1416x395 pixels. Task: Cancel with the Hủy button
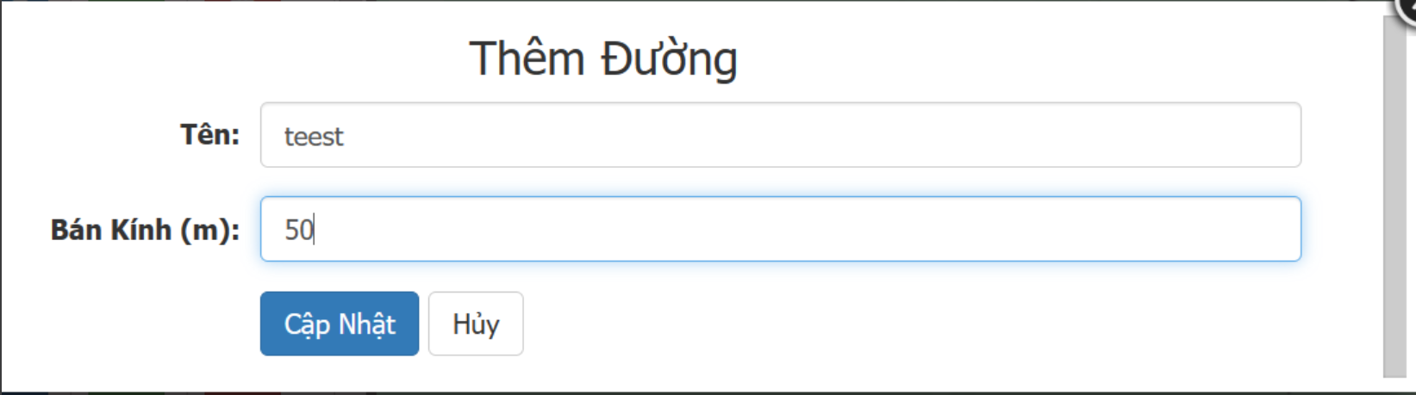coord(476,324)
